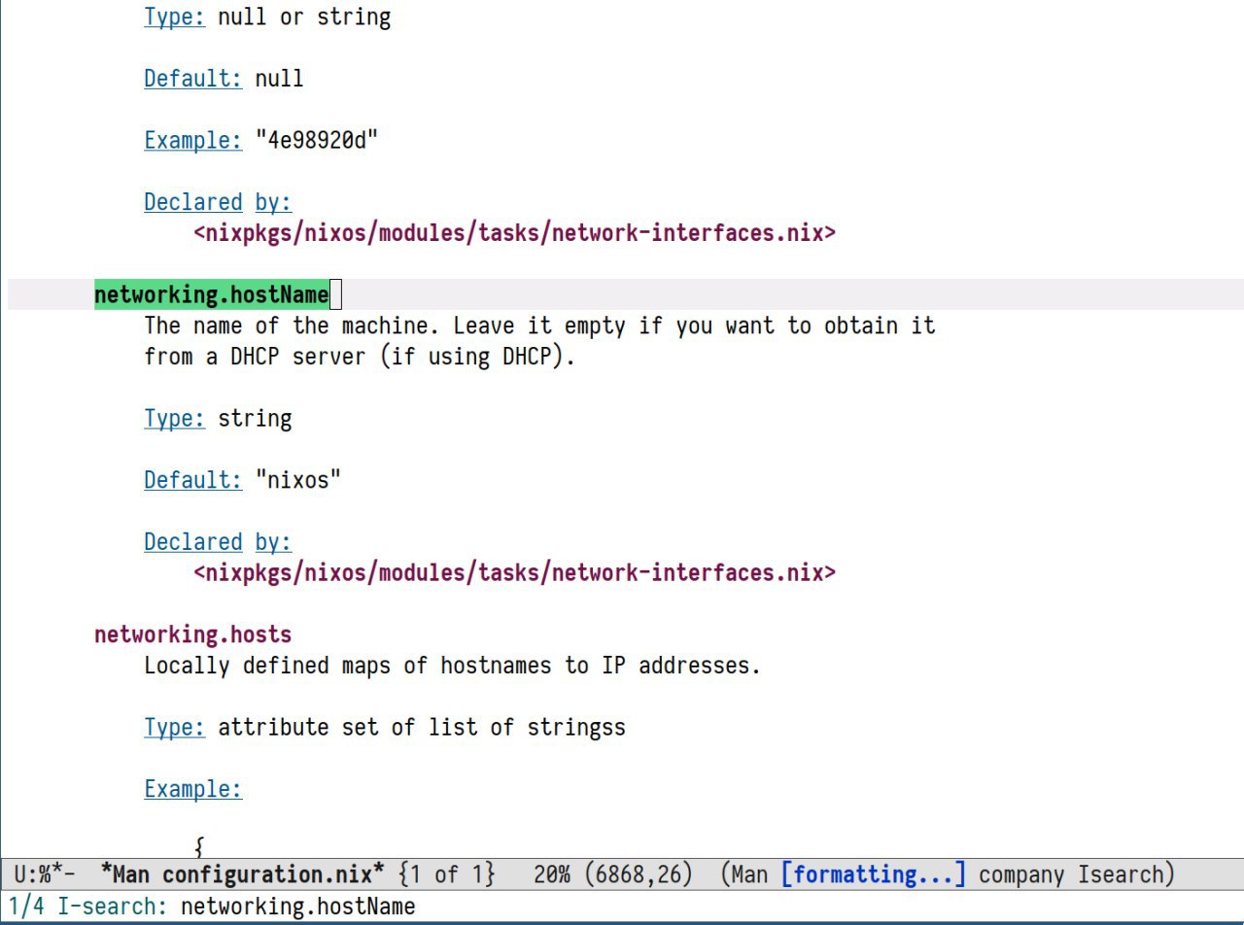The height and width of the screenshot is (925, 1244).
Task: Click example value "4e98920d"
Action: click(317, 140)
